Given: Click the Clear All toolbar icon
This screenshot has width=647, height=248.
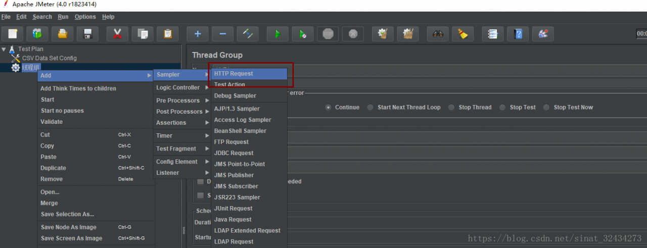Looking at the screenshot, I should coord(408,34).
